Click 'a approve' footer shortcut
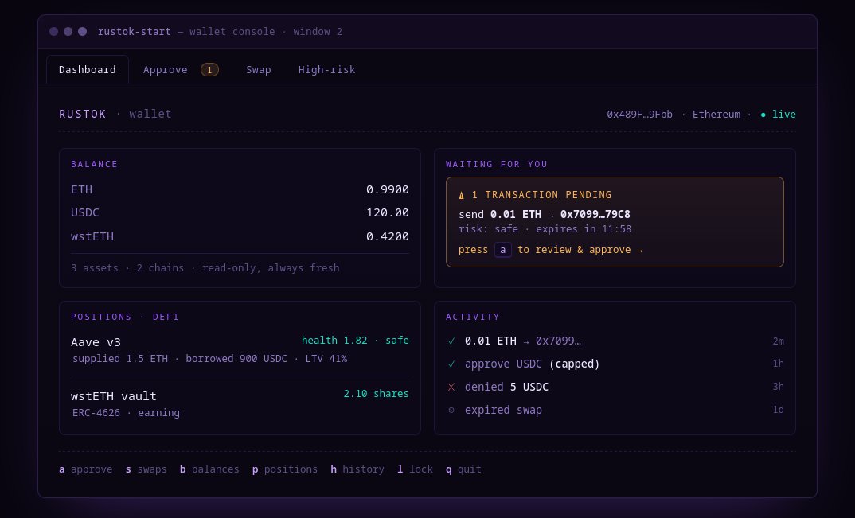 86,469
